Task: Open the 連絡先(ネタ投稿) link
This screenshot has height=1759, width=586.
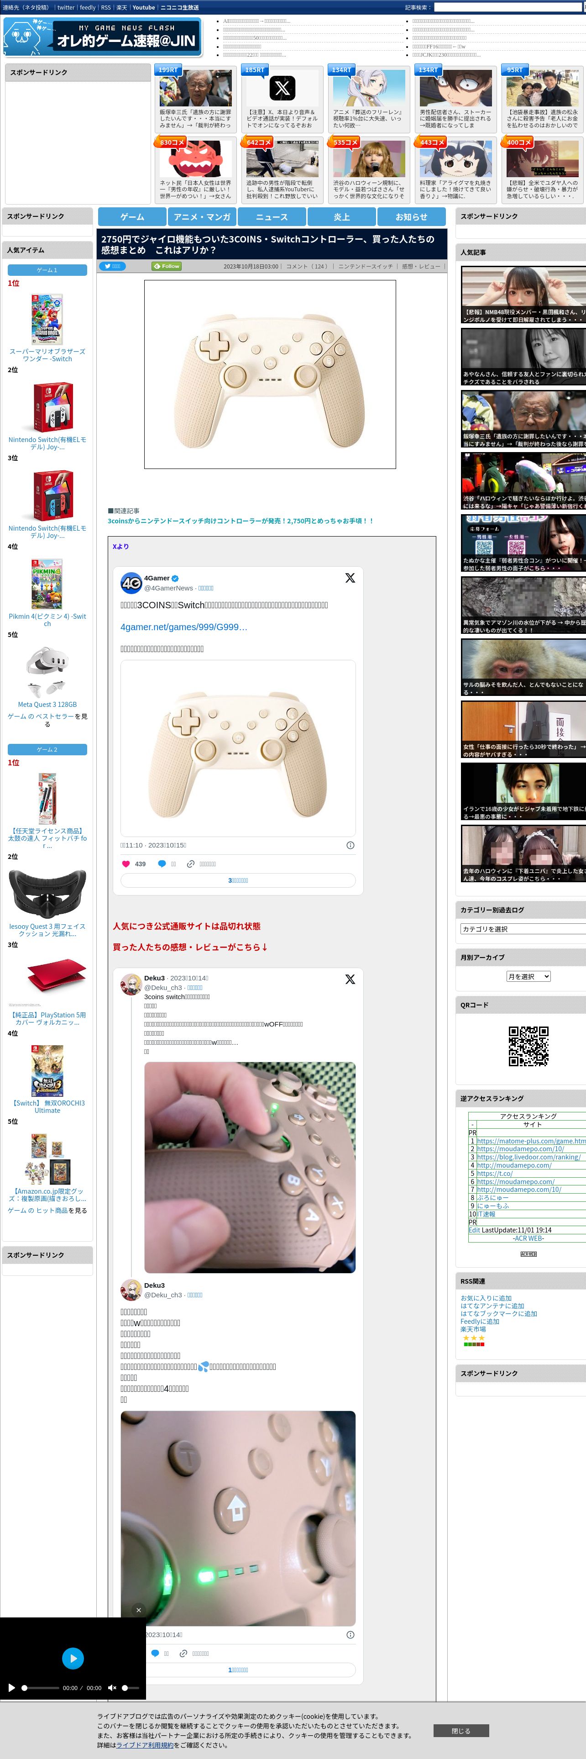Action: [26, 7]
